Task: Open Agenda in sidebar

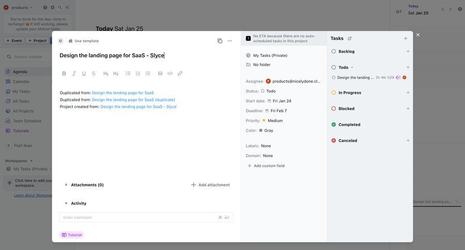Action: [x=20, y=72]
